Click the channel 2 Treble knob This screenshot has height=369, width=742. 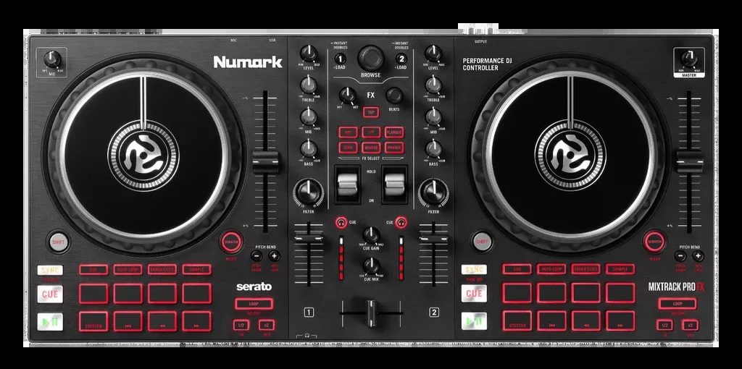[433, 85]
